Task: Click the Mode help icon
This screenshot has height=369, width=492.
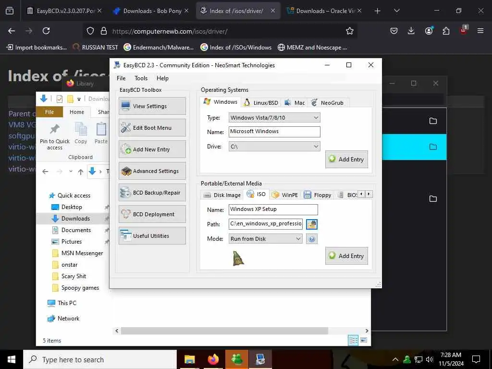Action: pos(311,239)
